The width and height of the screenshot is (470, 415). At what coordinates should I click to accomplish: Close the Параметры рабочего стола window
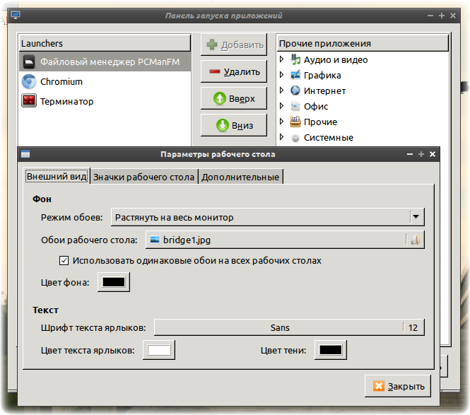click(x=433, y=154)
